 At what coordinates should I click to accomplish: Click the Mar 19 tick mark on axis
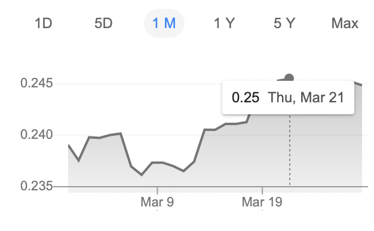(262, 190)
